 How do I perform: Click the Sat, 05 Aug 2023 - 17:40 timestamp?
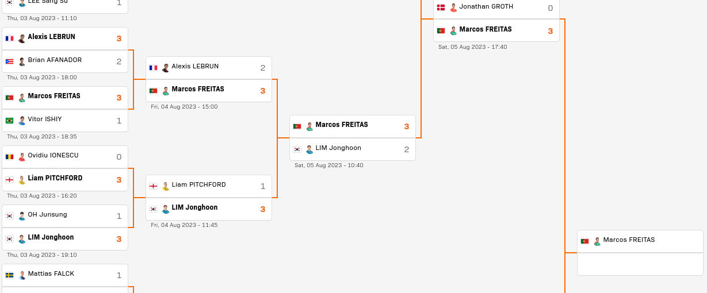pos(473,47)
